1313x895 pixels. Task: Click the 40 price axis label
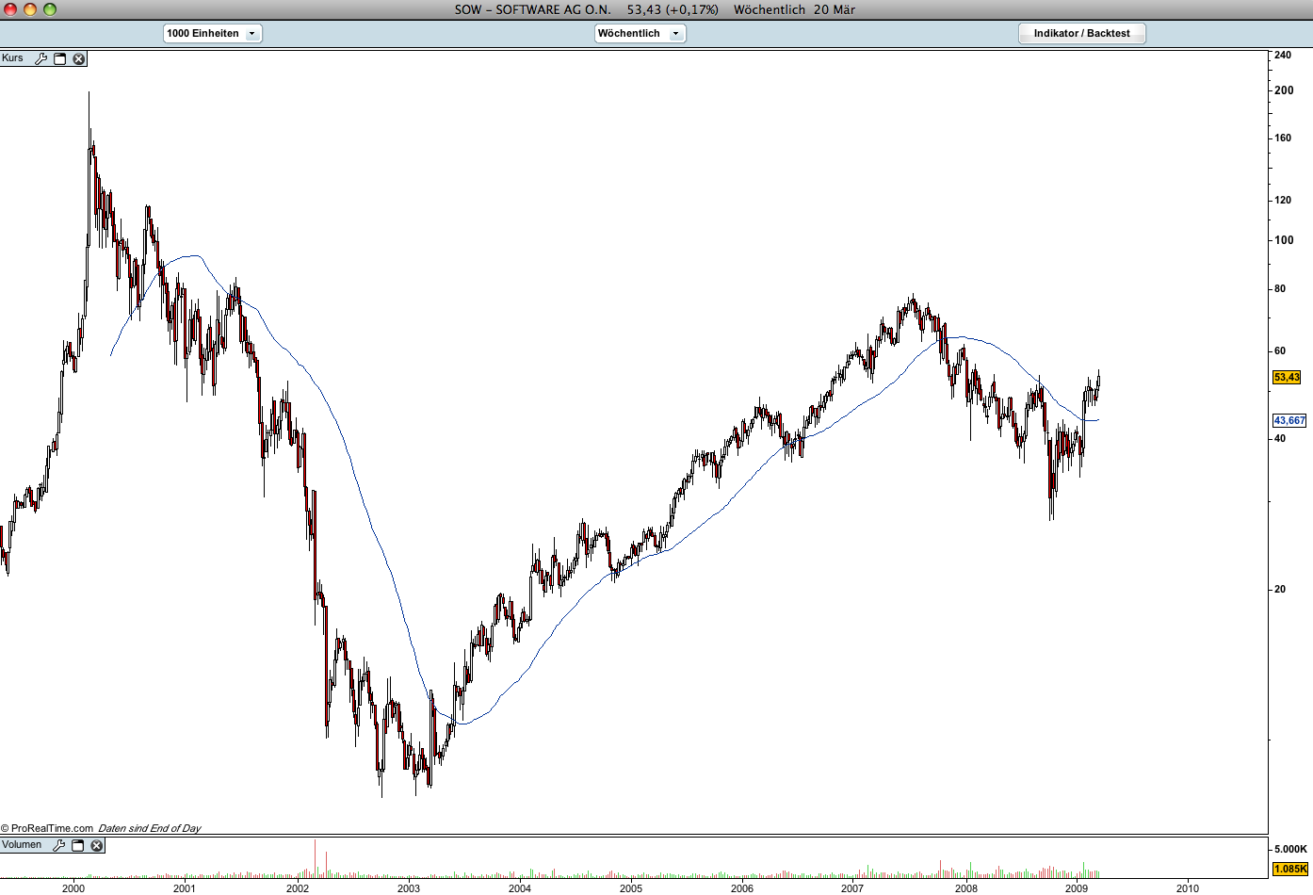click(1280, 438)
